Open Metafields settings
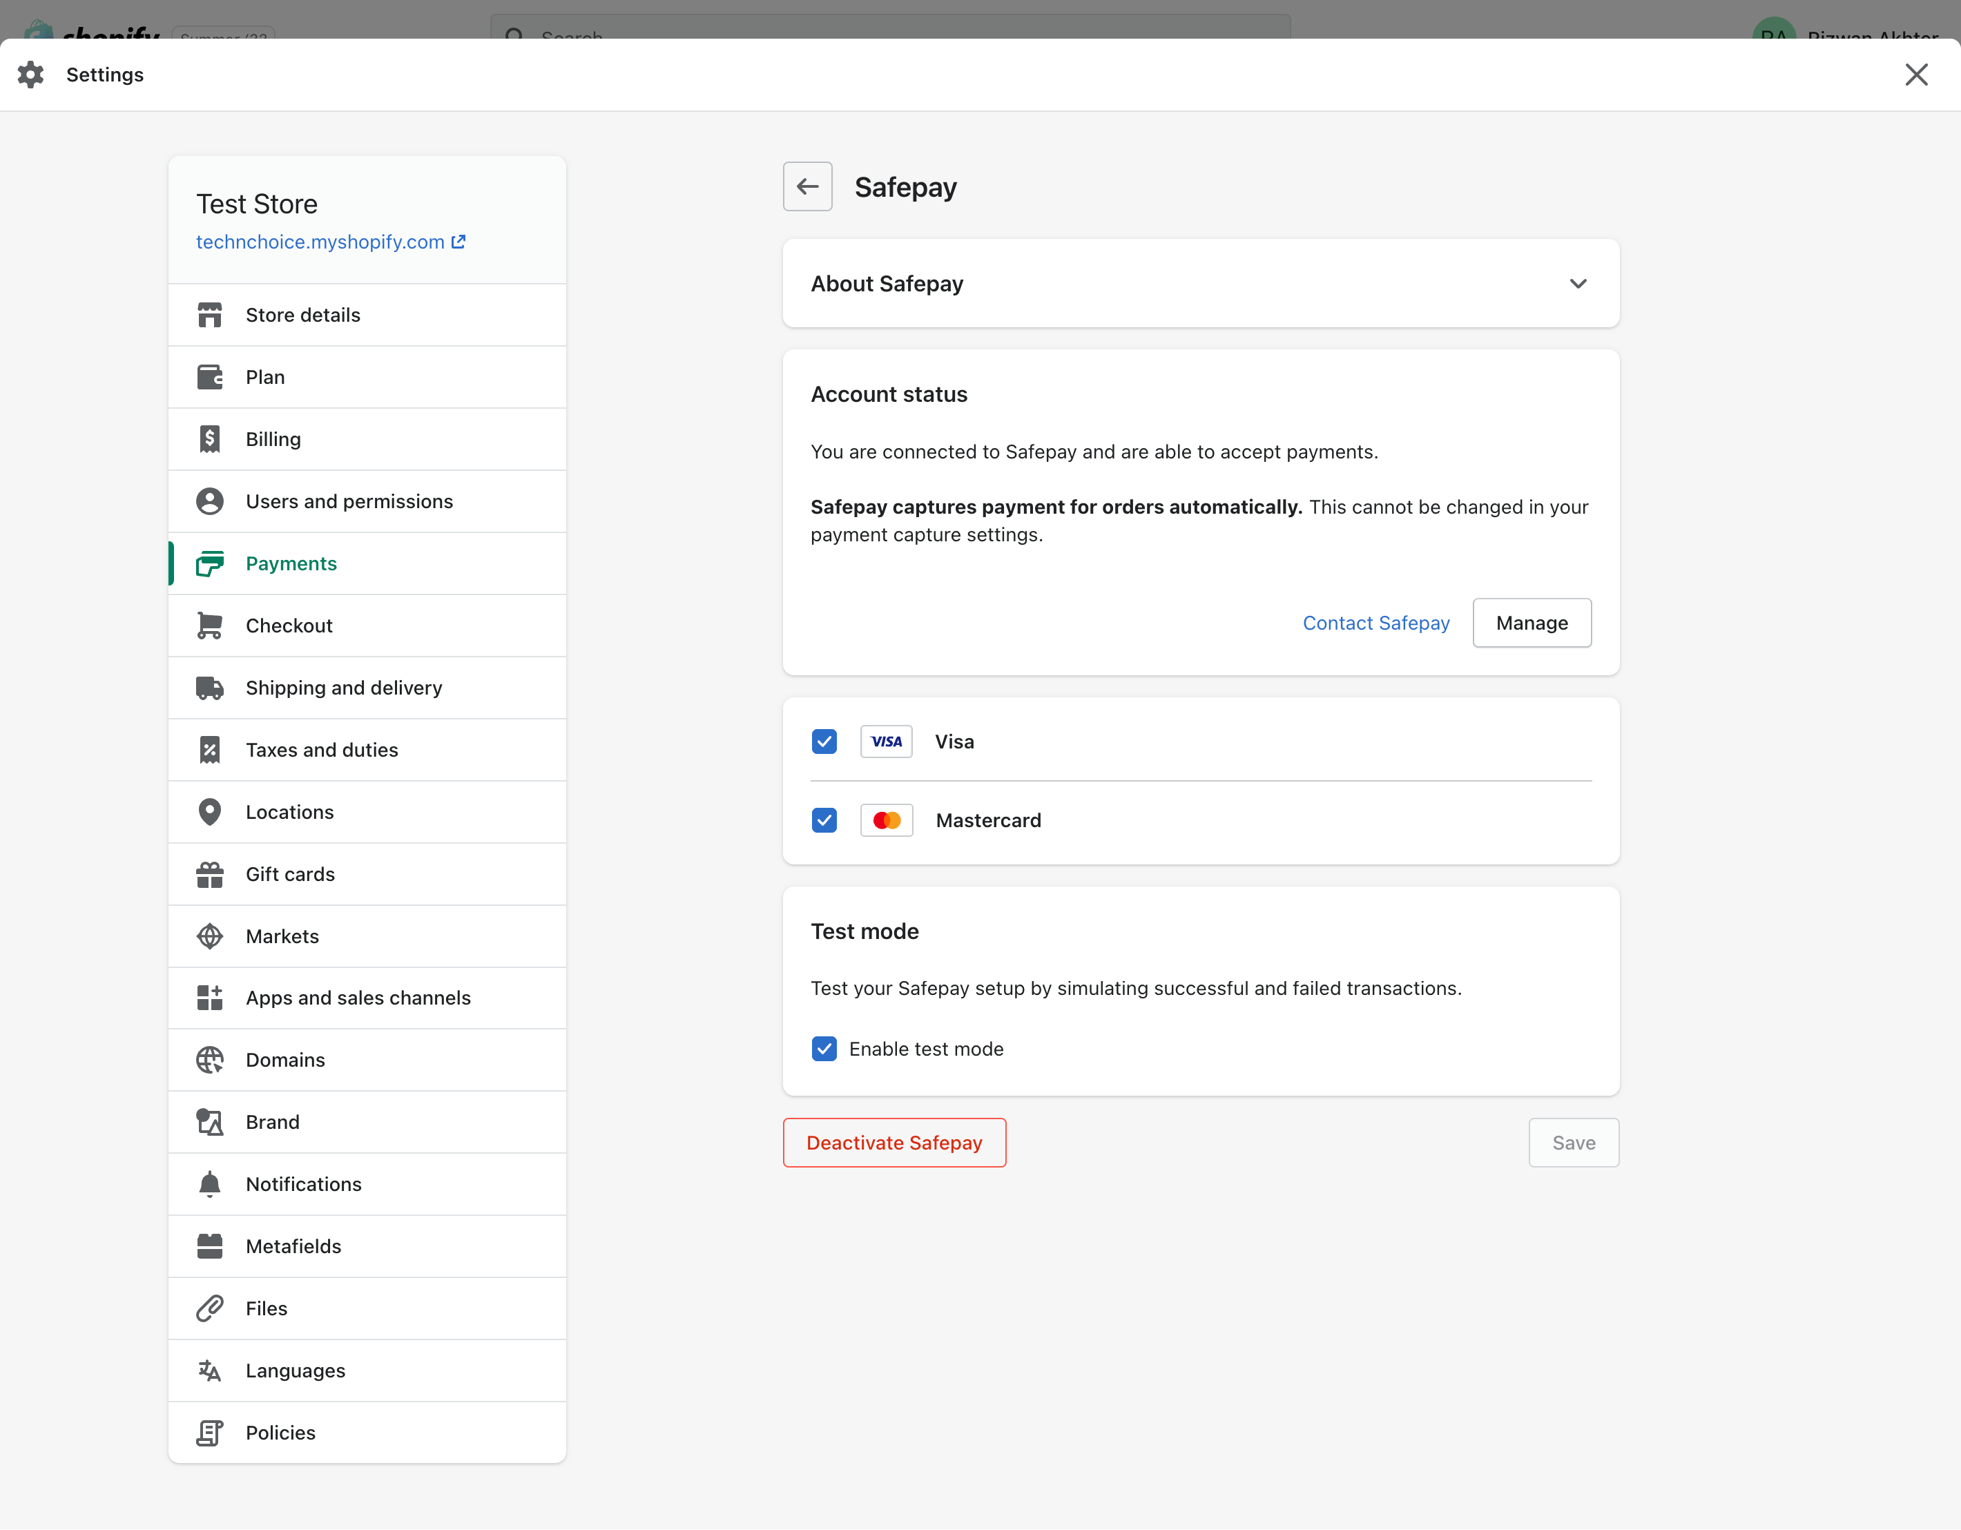 point(367,1246)
